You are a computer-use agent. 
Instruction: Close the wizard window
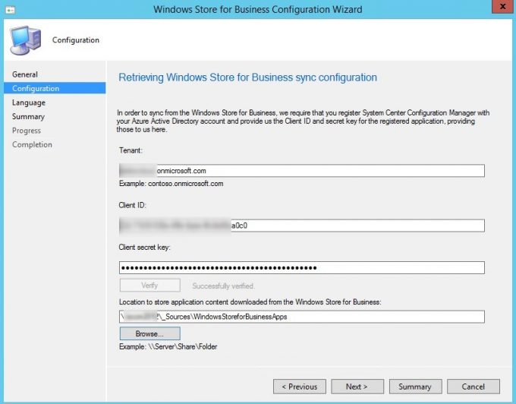tap(502, 7)
